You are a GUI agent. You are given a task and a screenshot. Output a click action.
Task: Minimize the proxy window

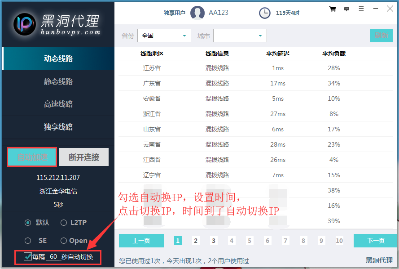(x=375, y=9)
